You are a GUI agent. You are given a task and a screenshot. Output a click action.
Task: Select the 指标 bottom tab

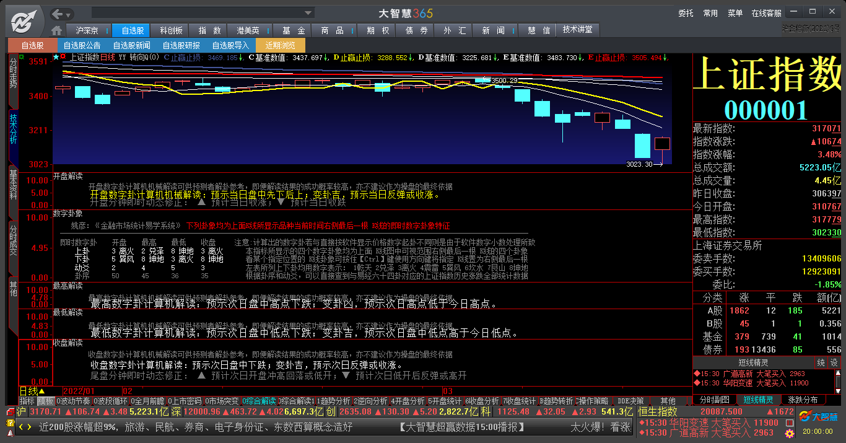[27, 401]
